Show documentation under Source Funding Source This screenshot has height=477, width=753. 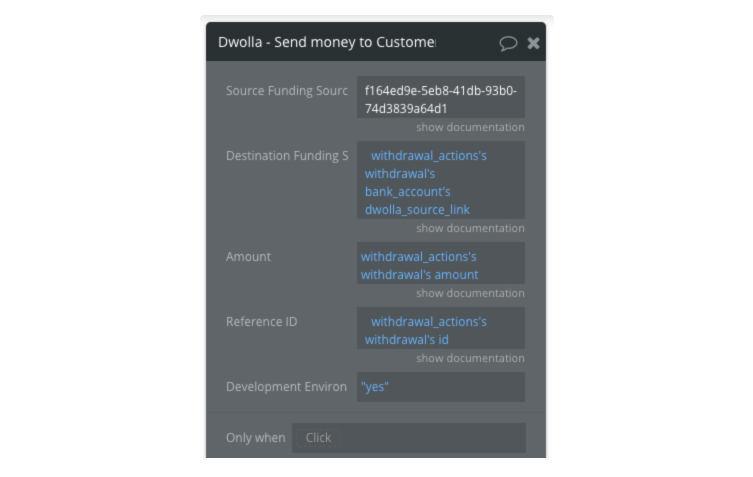pyautogui.click(x=470, y=127)
